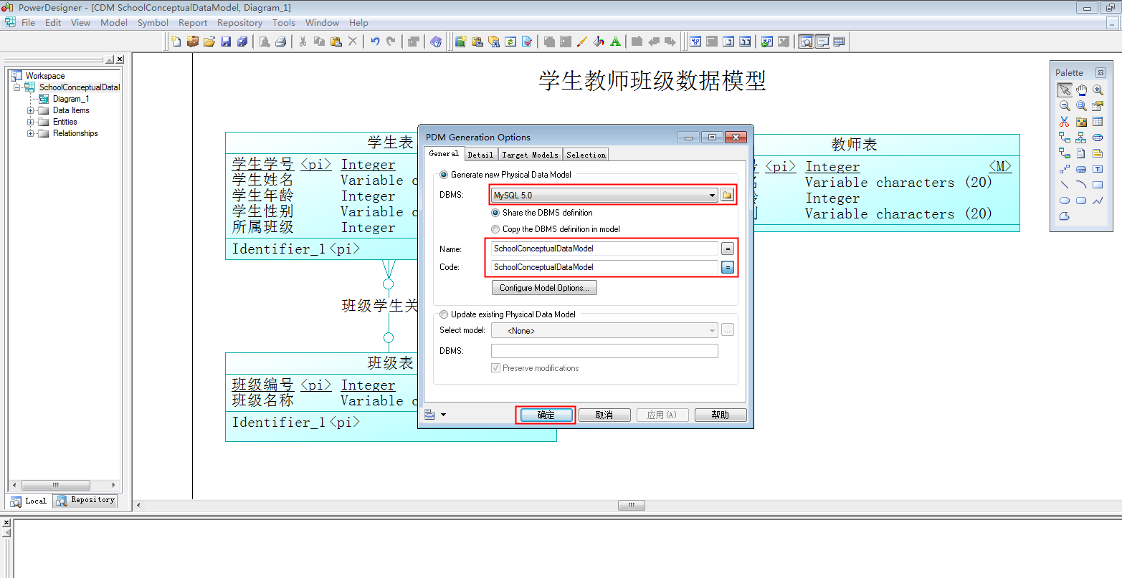Screen dimensions: 1122x578
Task: Select the Polygon shape tool in Palette
Action: pyautogui.click(x=1065, y=216)
